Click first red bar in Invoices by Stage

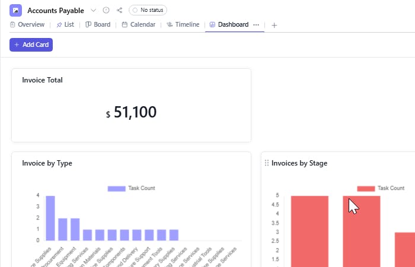coord(309,231)
